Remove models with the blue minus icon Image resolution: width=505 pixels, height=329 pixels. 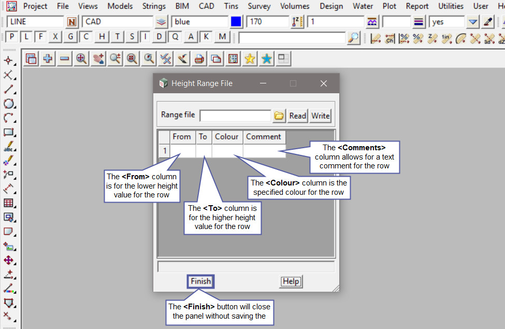(64, 59)
